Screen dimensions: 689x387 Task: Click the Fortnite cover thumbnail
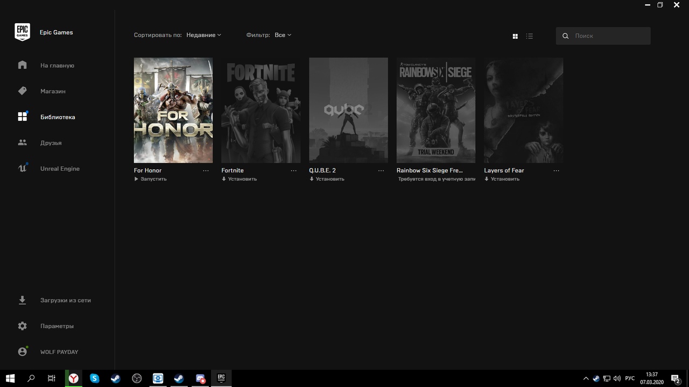point(261,110)
